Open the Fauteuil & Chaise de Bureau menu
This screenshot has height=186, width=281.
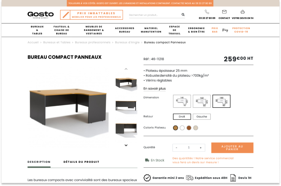pos(61,30)
